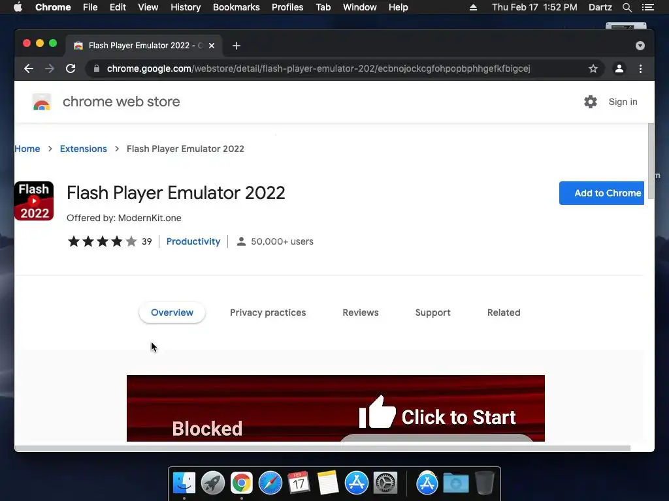Close the Flash Player Emulator 2022 tab
The image size is (669, 501).
click(212, 46)
